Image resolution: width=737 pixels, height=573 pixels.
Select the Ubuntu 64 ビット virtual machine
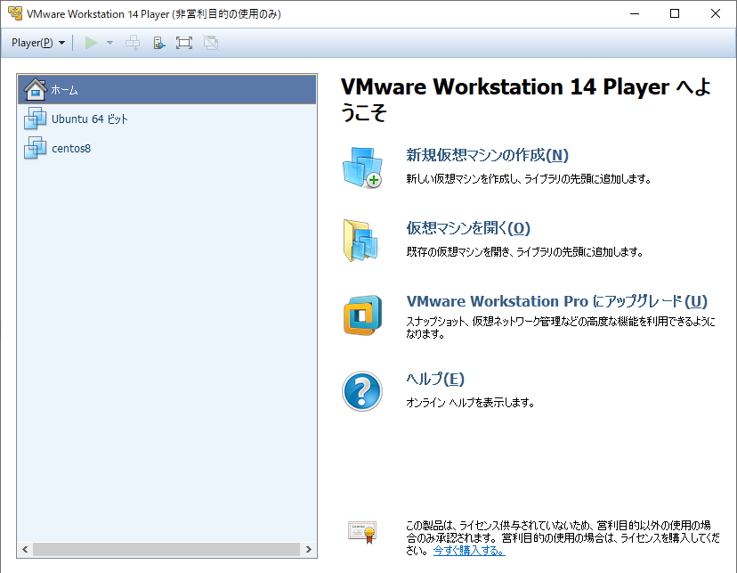click(166, 119)
